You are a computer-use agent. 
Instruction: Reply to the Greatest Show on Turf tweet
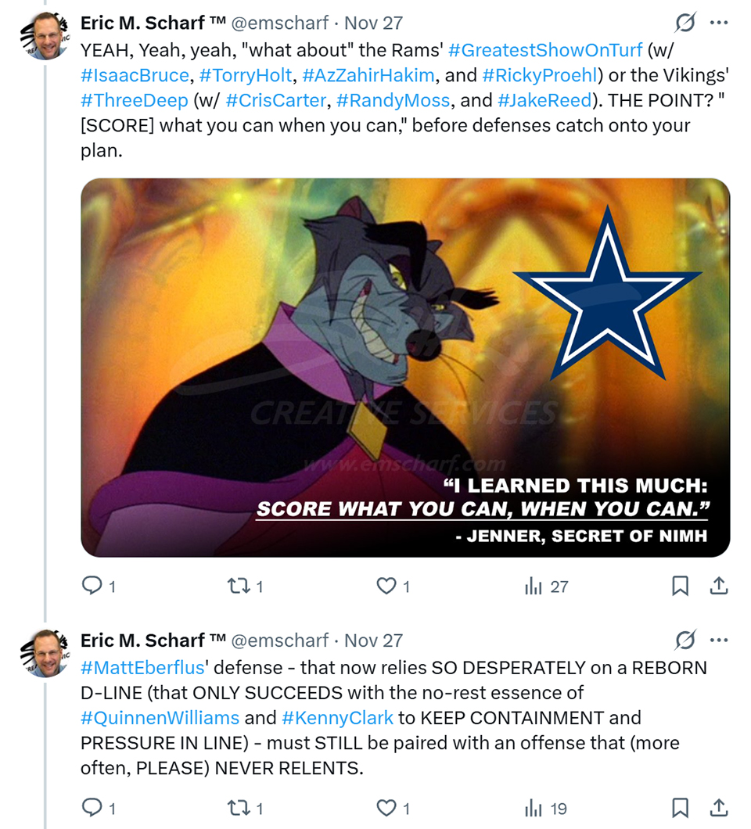coord(92,586)
